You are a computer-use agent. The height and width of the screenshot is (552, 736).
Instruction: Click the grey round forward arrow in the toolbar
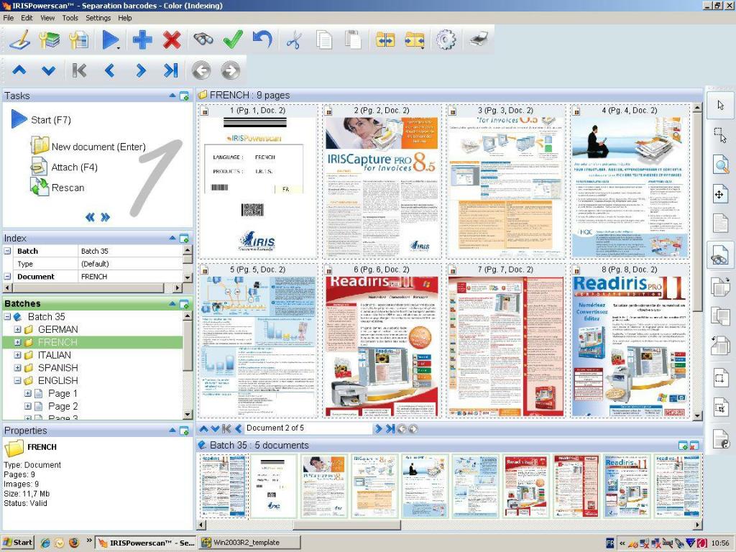pos(230,71)
